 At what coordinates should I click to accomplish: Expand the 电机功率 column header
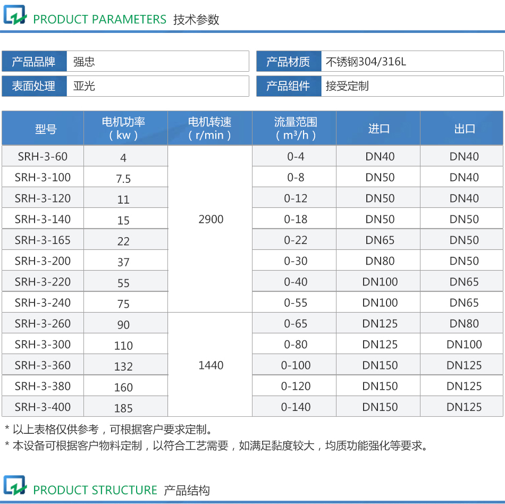(125, 128)
